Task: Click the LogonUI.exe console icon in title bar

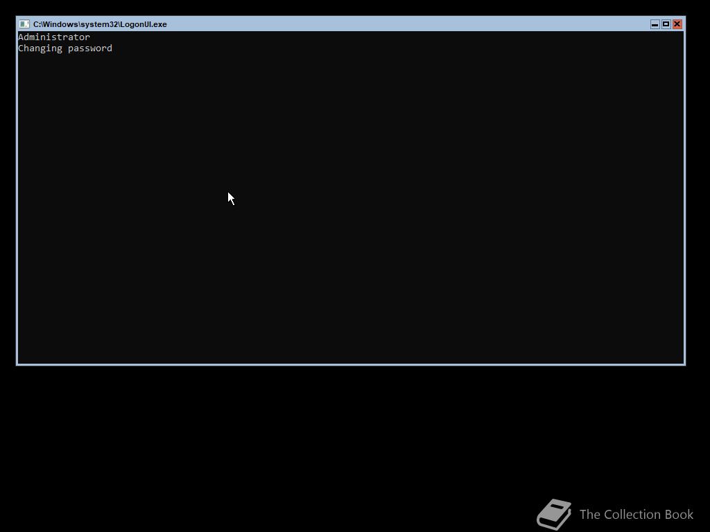Action: click(24, 24)
